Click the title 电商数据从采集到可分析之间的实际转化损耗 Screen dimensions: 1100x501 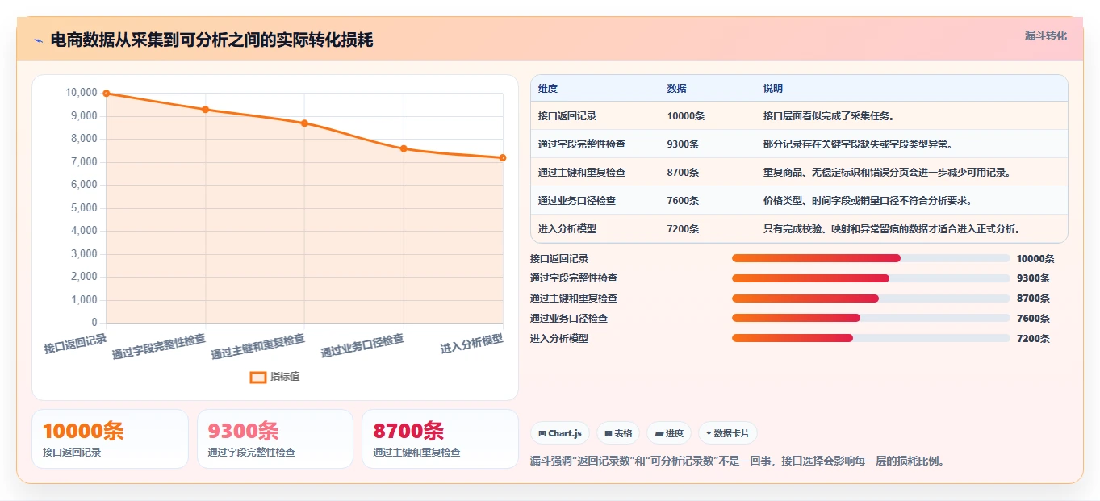pyautogui.click(x=211, y=40)
